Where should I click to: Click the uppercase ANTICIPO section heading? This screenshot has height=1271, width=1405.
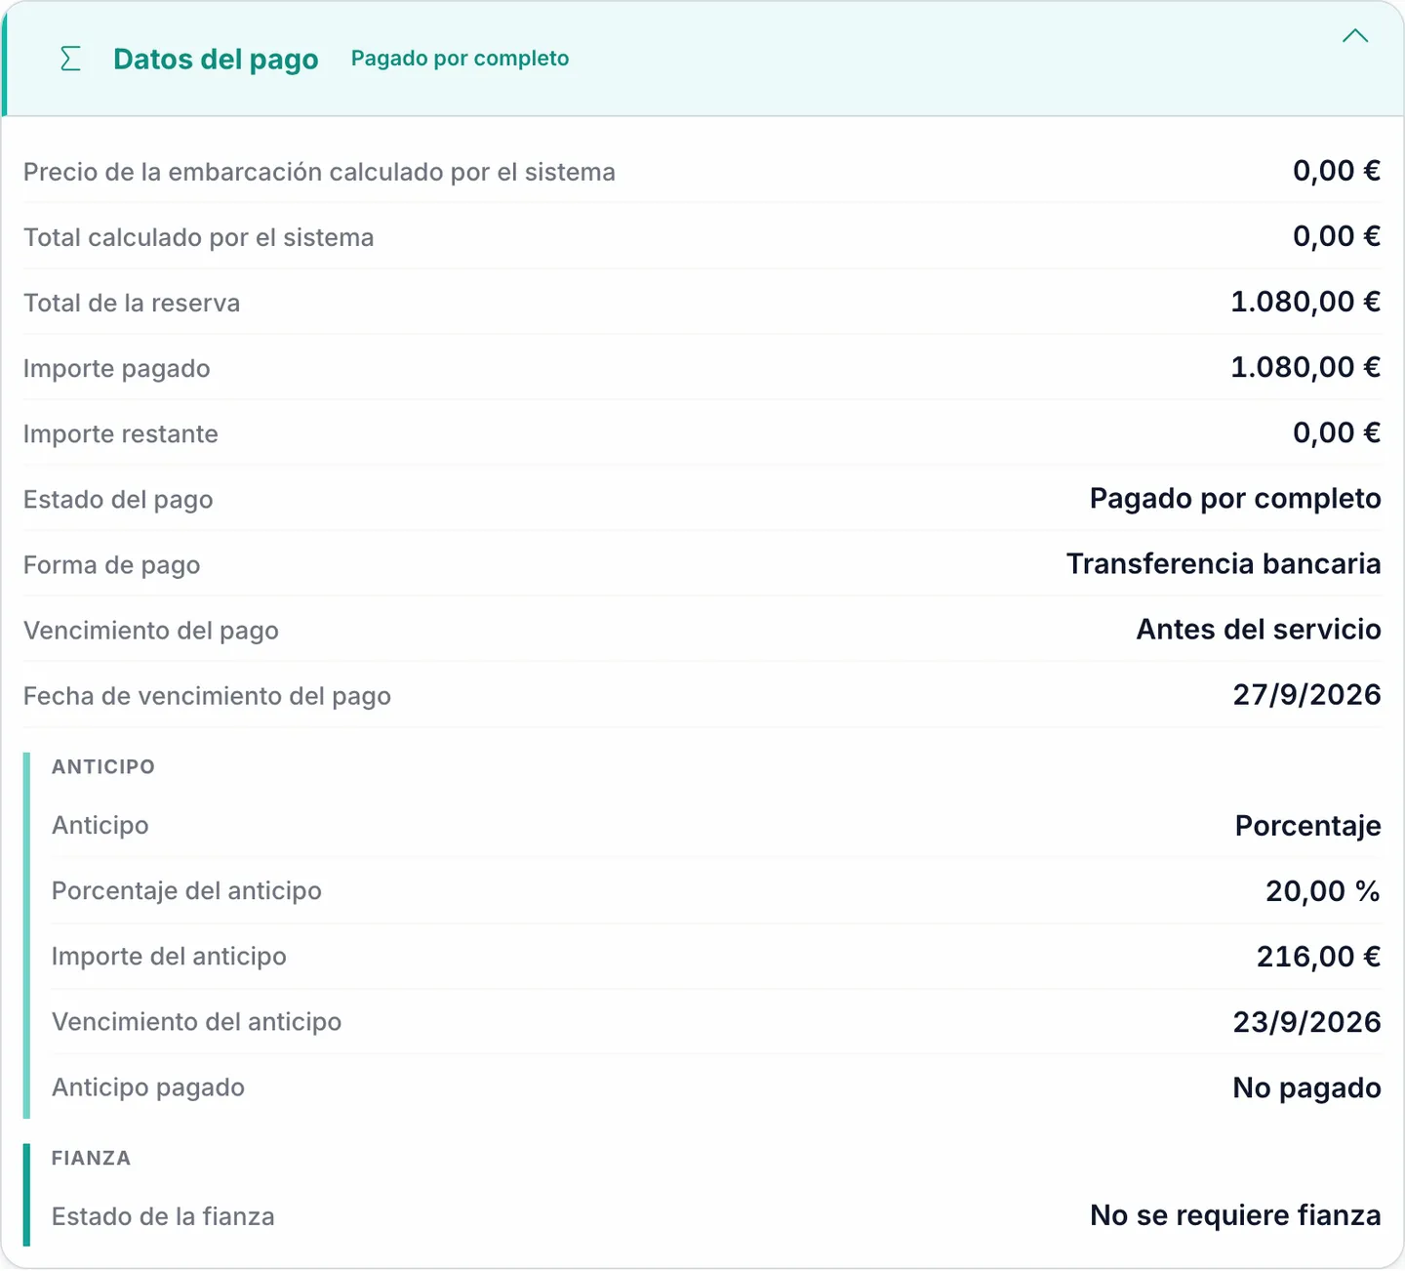click(x=103, y=766)
